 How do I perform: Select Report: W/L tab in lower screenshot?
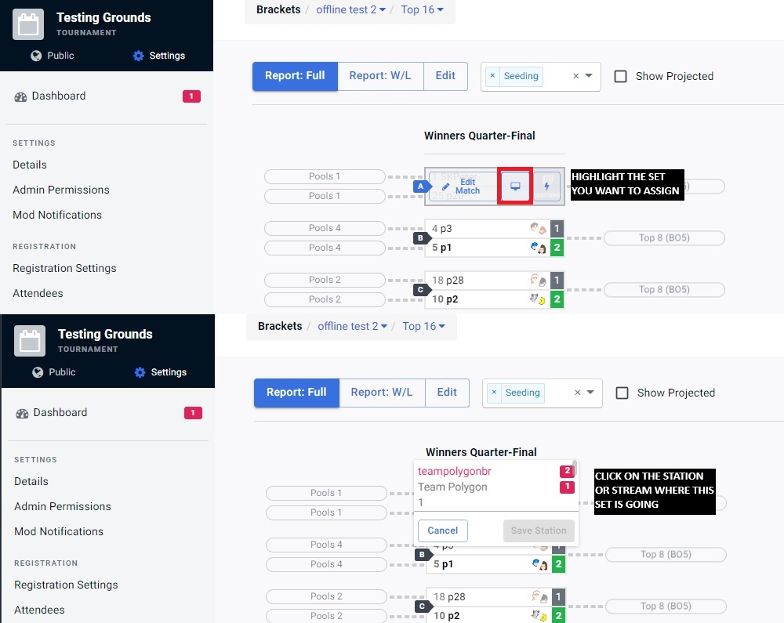382,393
